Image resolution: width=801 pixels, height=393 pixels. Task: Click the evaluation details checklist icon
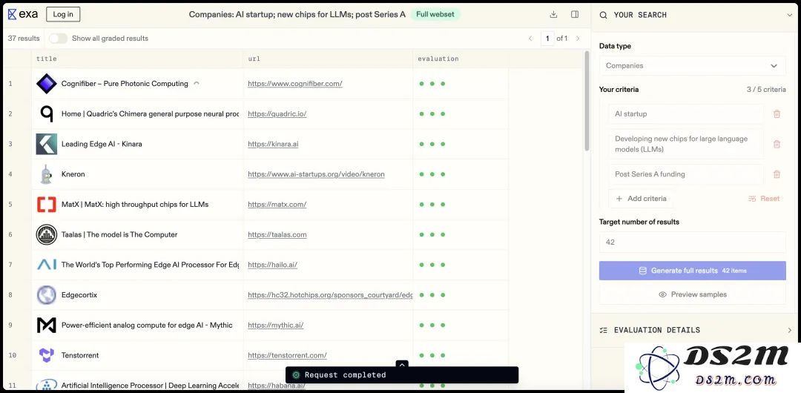[x=603, y=330]
